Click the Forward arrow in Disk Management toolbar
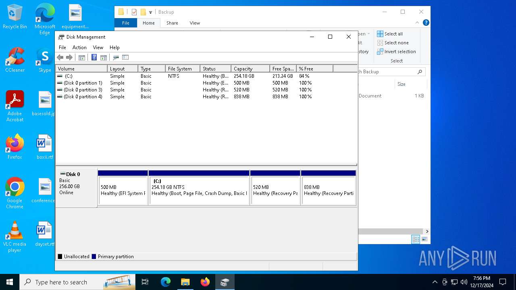 (x=69, y=57)
